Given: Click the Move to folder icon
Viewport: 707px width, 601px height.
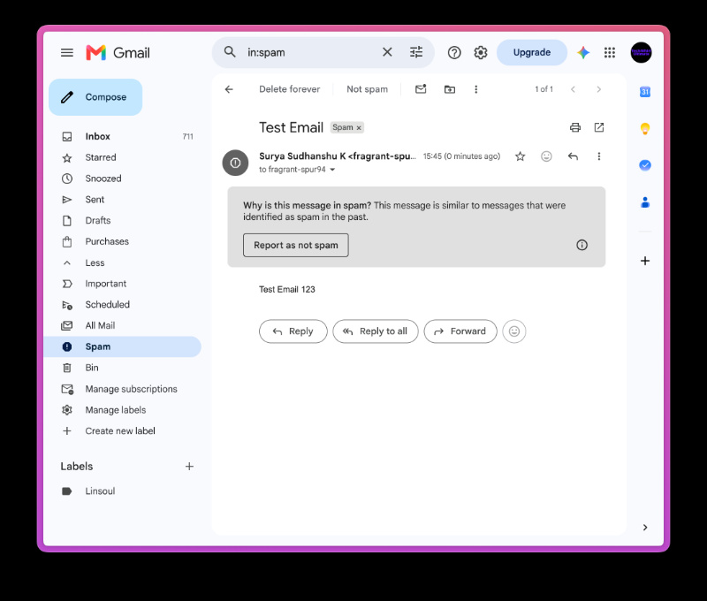Looking at the screenshot, I should coord(450,89).
